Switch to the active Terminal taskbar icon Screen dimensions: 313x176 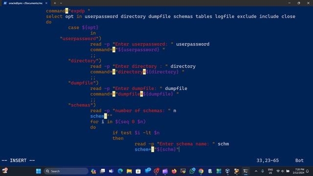coord(246,171)
